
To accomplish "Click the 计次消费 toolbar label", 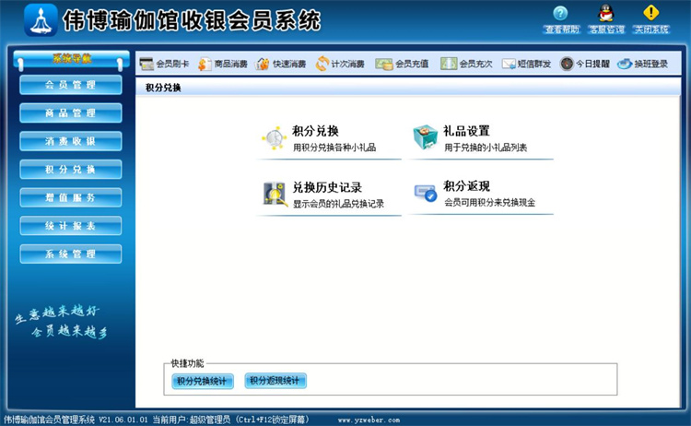I will pos(347,64).
